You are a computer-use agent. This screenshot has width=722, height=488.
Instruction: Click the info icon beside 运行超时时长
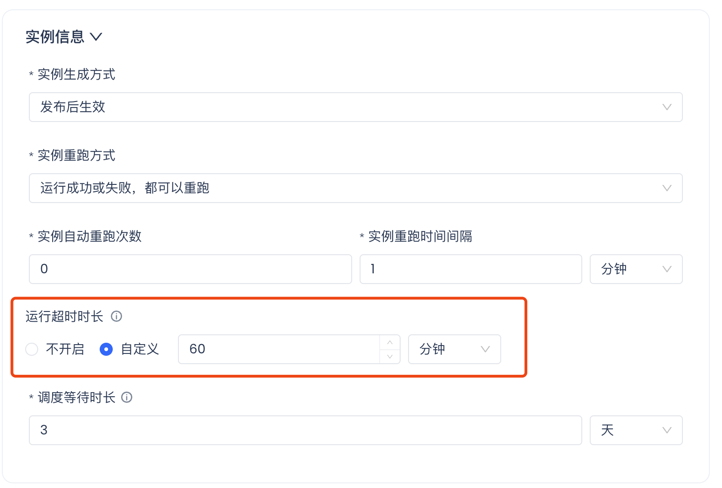[x=116, y=317]
